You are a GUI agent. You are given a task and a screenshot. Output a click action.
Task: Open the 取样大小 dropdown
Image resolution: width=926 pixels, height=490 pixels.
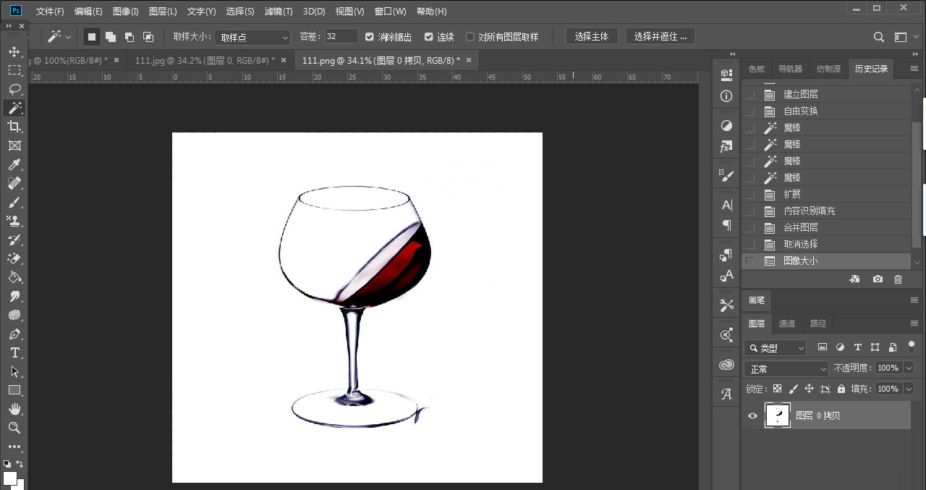point(252,37)
